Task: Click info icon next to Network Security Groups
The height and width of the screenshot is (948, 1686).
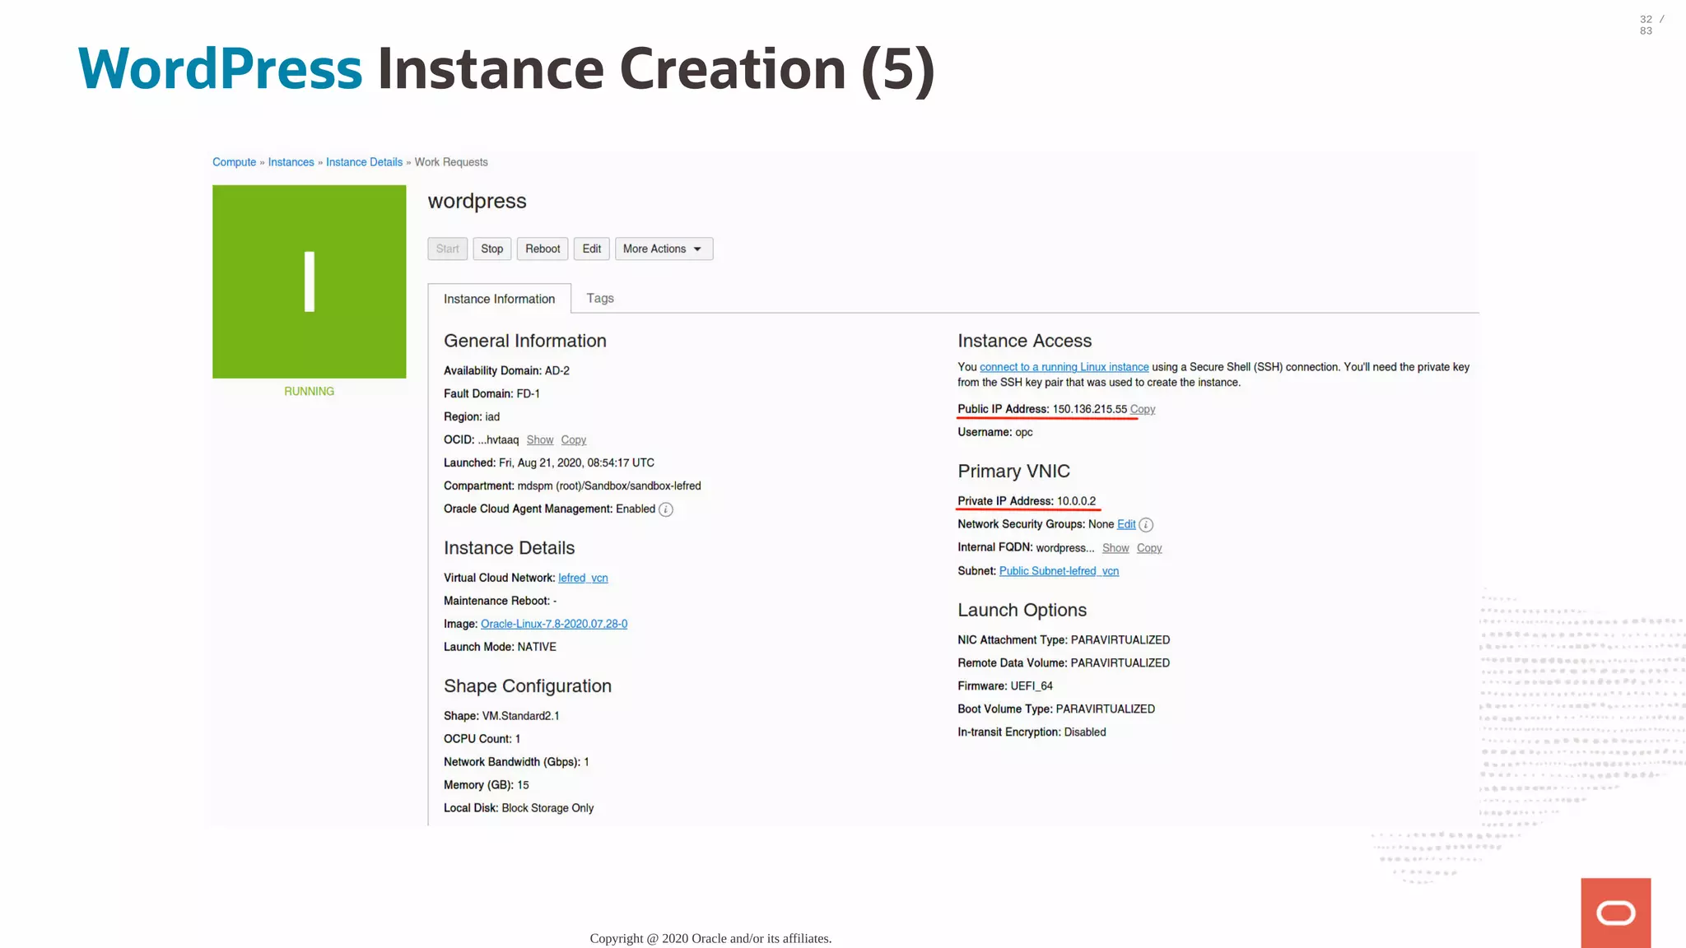Action: 1146,525
